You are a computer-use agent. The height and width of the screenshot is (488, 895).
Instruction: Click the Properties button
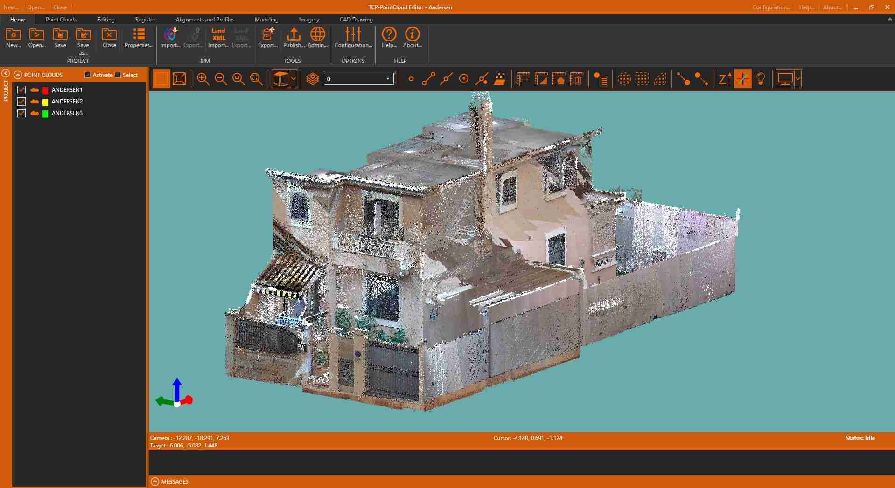pos(139,38)
